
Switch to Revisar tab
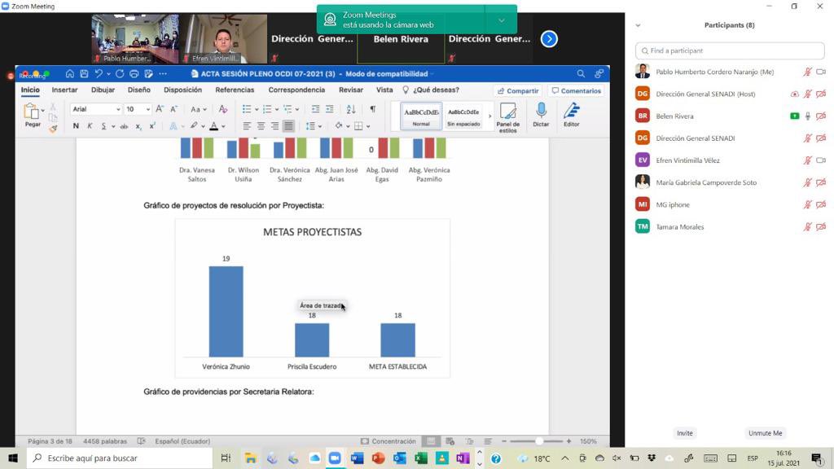pos(351,90)
